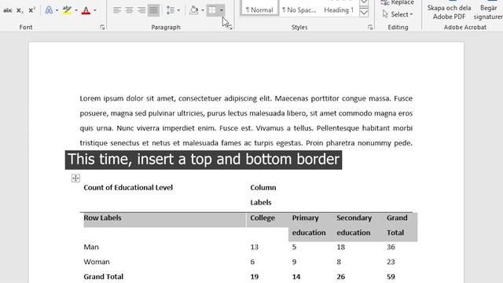This screenshot has width=503, height=283.
Task: Open highlight color dropdown arrow
Action: click(76, 10)
